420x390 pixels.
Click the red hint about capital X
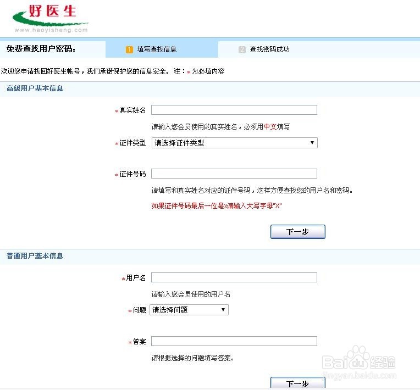click(217, 206)
